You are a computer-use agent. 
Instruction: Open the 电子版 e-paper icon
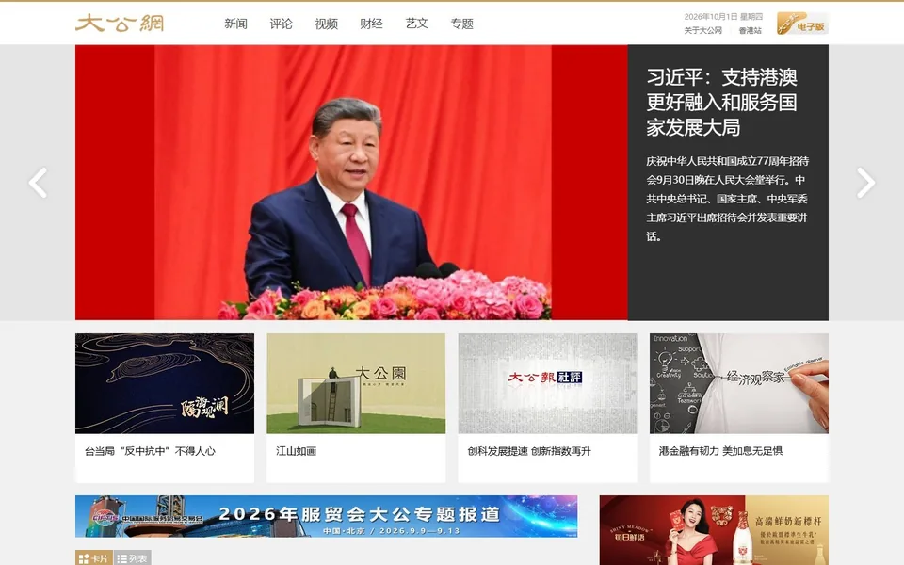point(802,24)
